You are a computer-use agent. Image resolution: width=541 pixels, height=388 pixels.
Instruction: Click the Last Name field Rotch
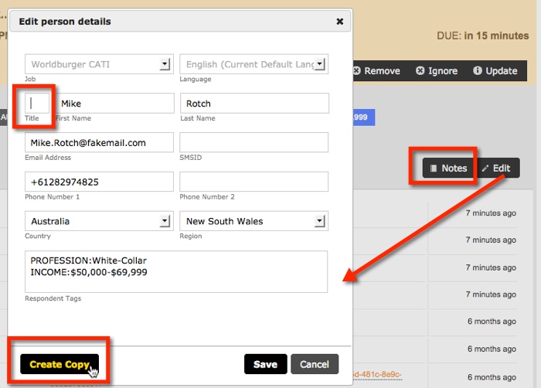coord(254,104)
